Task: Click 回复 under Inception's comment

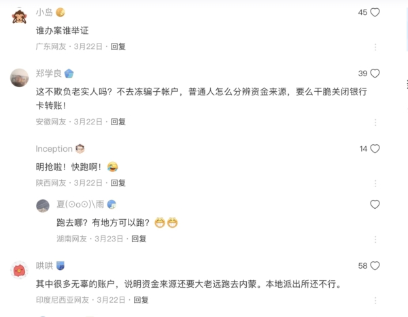Action: [118, 183]
